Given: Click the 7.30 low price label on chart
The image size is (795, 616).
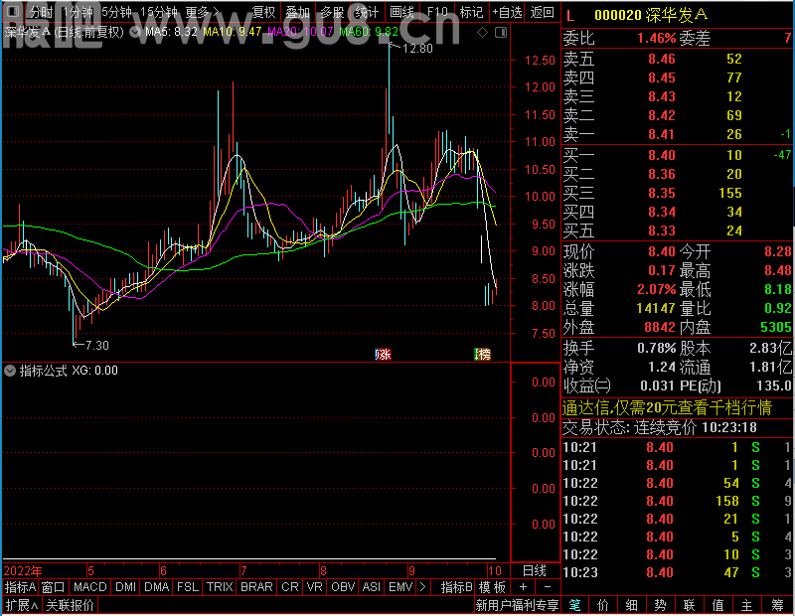Looking at the screenshot, I should pos(96,346).
